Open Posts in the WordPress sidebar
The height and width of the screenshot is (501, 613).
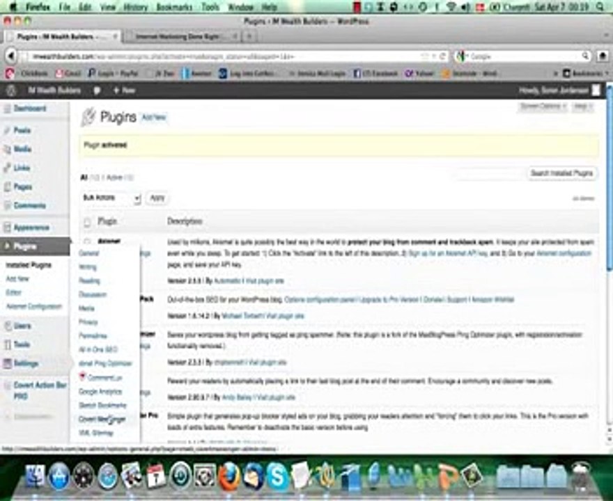(x=22, y=130)
